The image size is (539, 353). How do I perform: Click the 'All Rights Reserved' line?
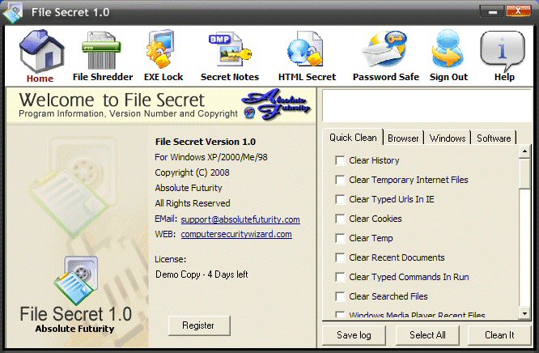(x=193, y=203)
